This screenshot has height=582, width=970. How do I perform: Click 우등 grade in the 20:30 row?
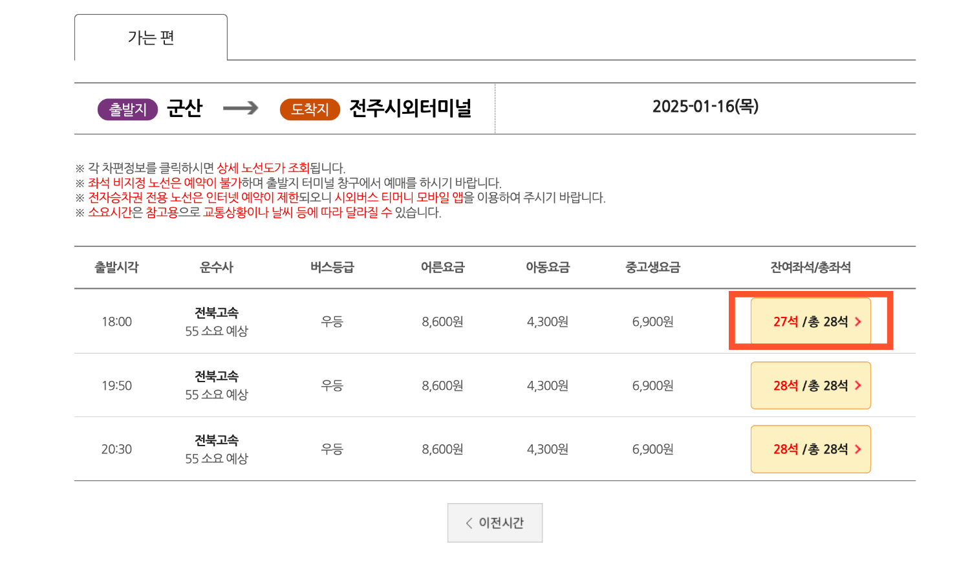pos(332,449)
